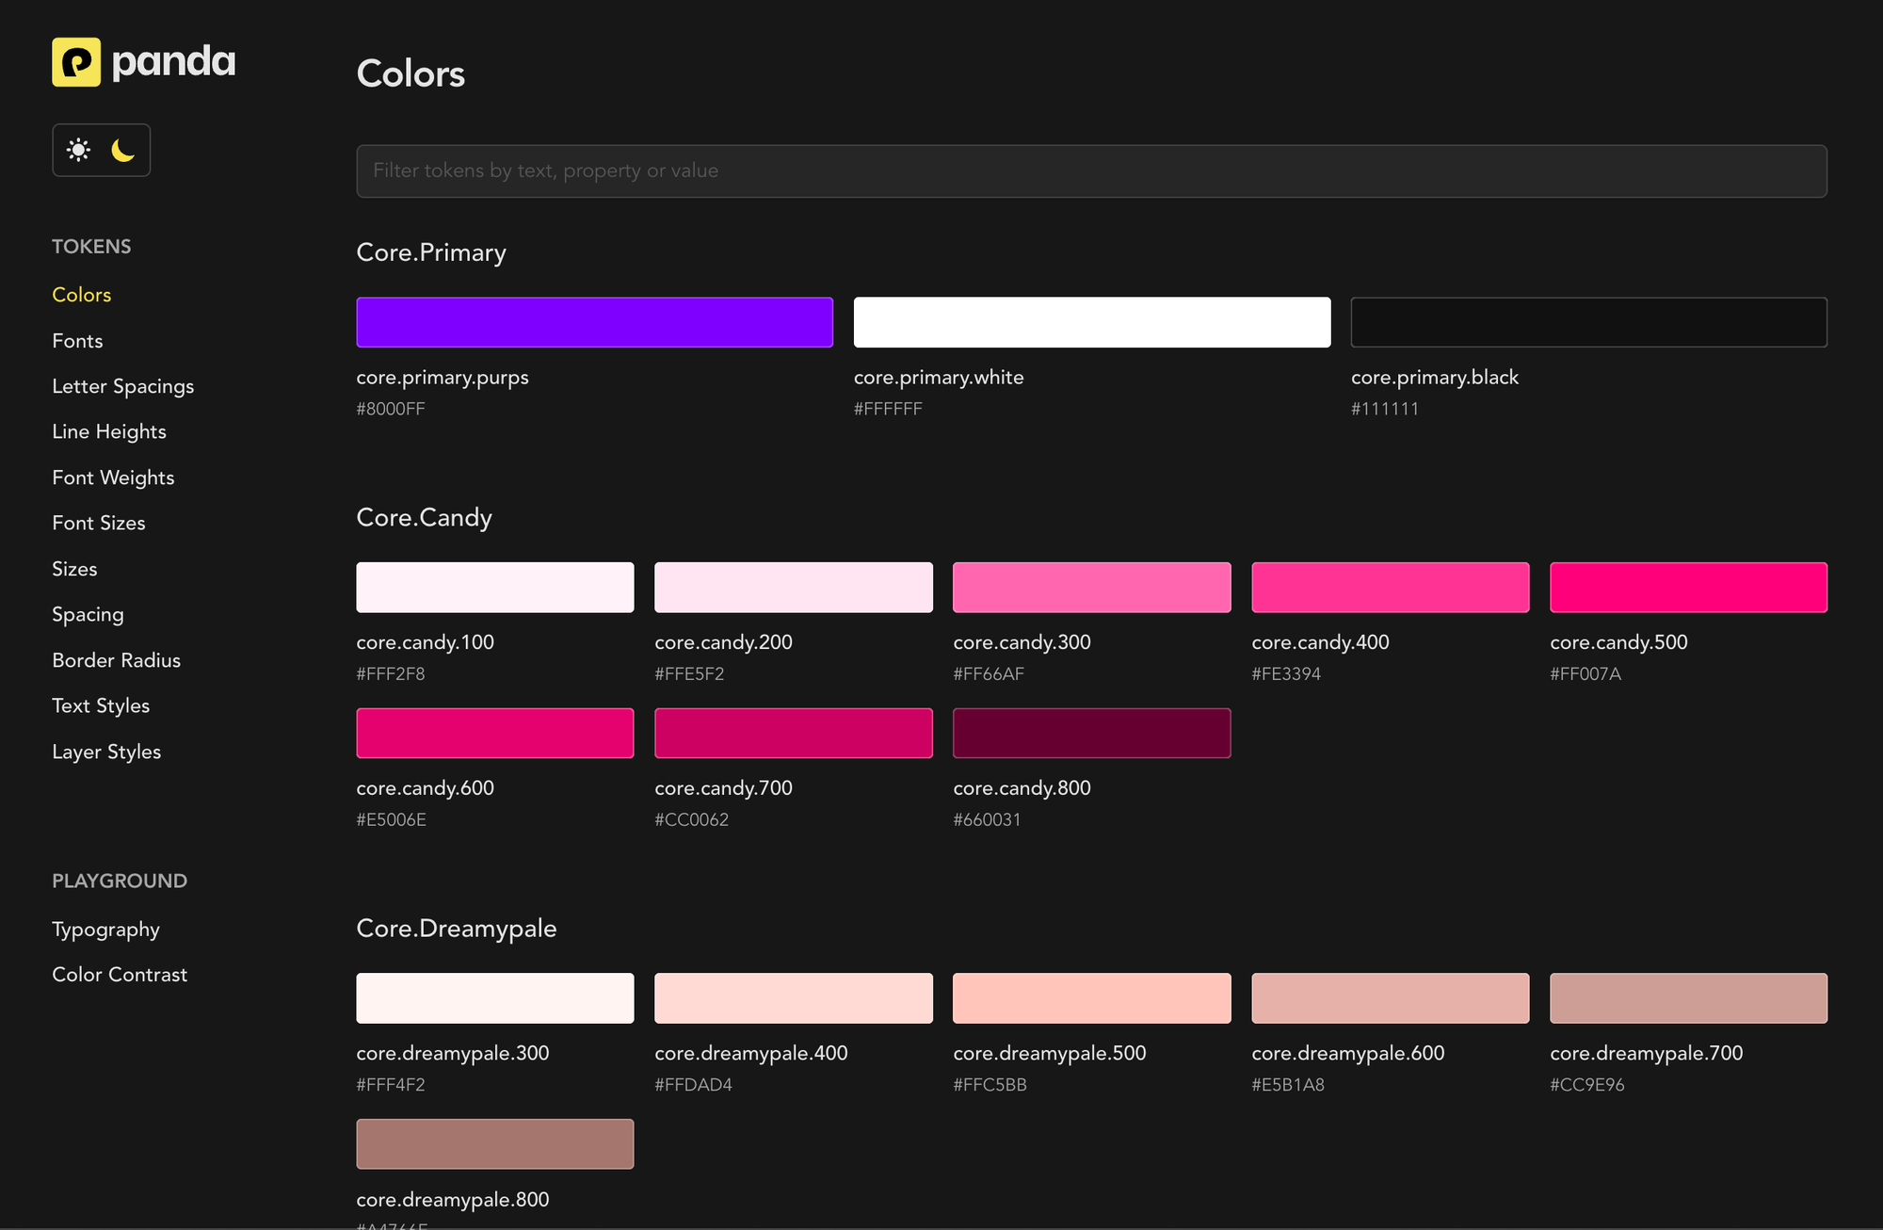Select the core.primary.white swatch
This screenshot has width=1883, height=1230.
click(1092, 322)
